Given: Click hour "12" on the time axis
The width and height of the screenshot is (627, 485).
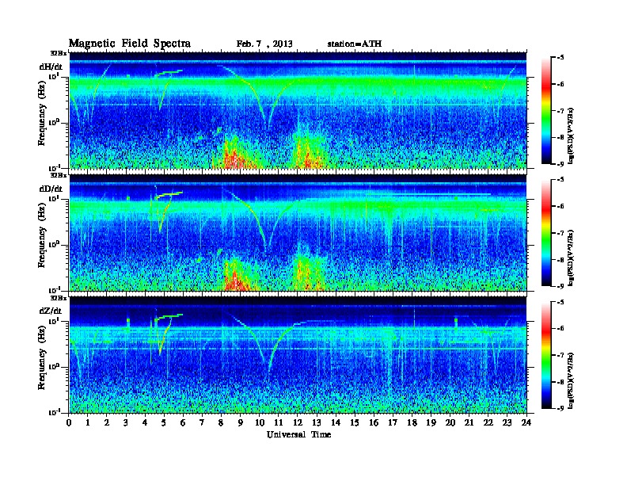Looking at the screenshot, I should (x=298, y=422).
